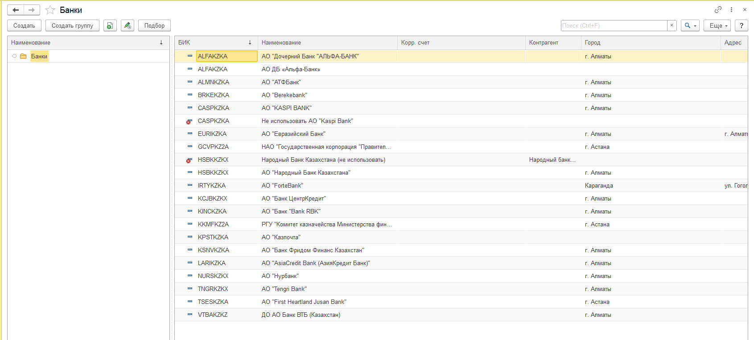
Task: Click row icon next to ALMNKZKA
Action: click(x=190, y=82)
